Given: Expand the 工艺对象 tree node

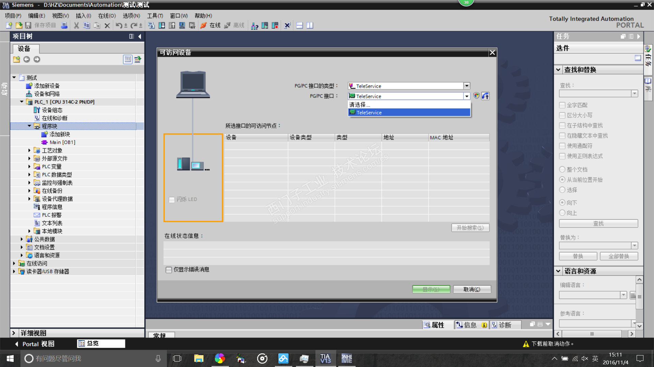Looking at the screenshot, I should [29, 150].
